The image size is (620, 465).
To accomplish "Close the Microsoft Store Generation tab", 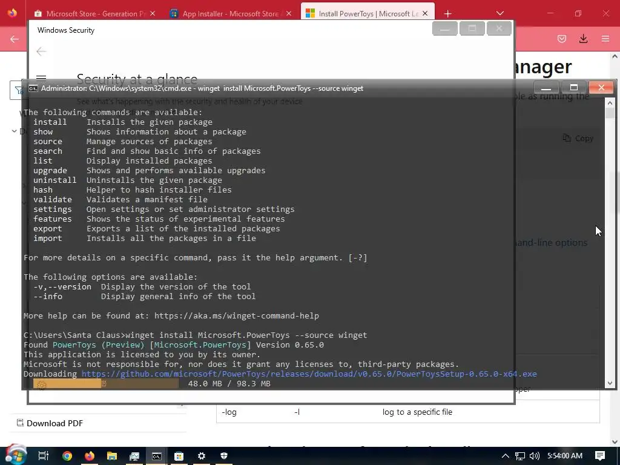I will pyautogui.click(x=153, y=13).
